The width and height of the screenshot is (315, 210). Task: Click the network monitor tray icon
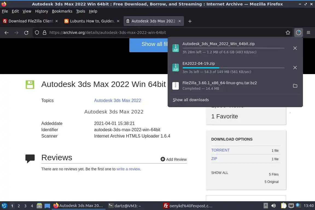(x=291, y=206)
